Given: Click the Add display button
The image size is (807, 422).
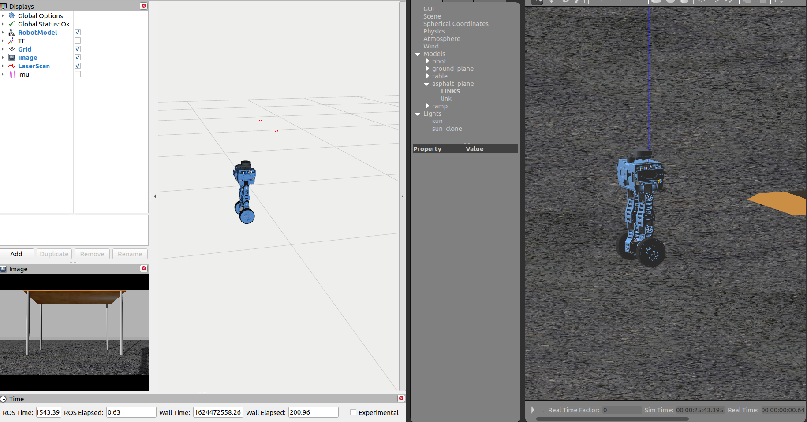Looking at the screenshot, I should [x=17, y=254].
